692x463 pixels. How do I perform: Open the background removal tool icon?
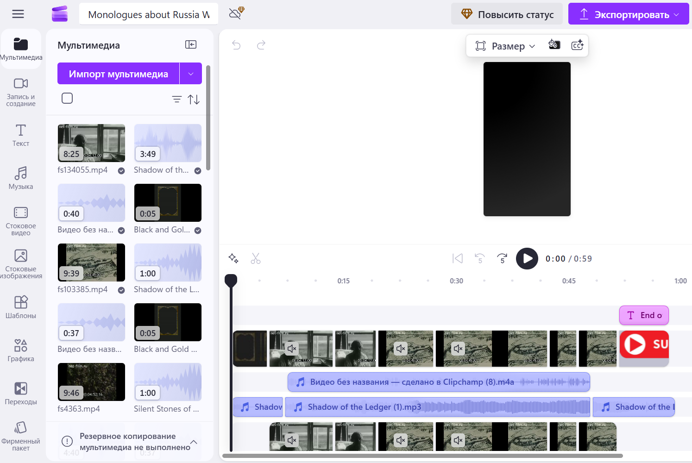click(554, 45)
